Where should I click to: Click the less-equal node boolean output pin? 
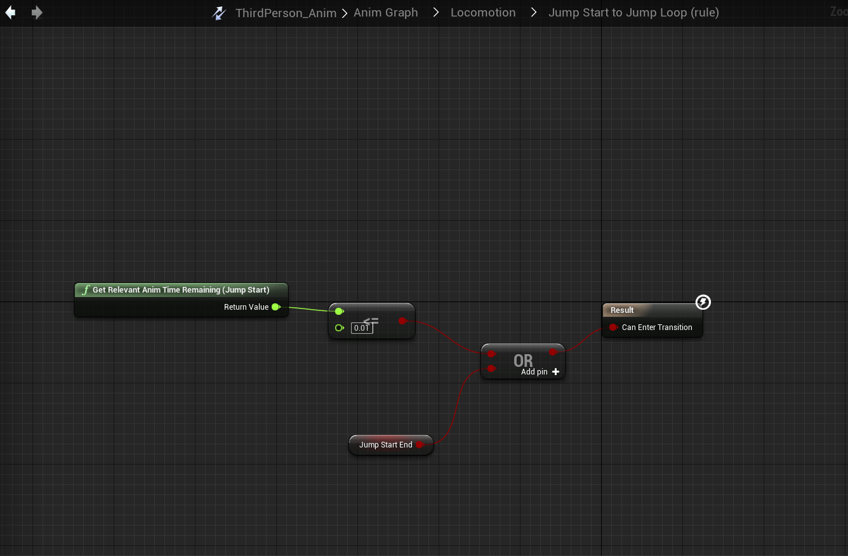coord(402,321)
